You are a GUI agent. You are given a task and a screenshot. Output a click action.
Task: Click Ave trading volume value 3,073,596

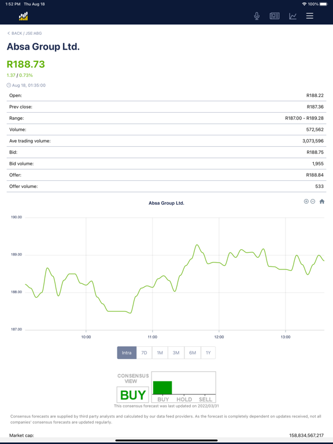[x=313, y=140]
